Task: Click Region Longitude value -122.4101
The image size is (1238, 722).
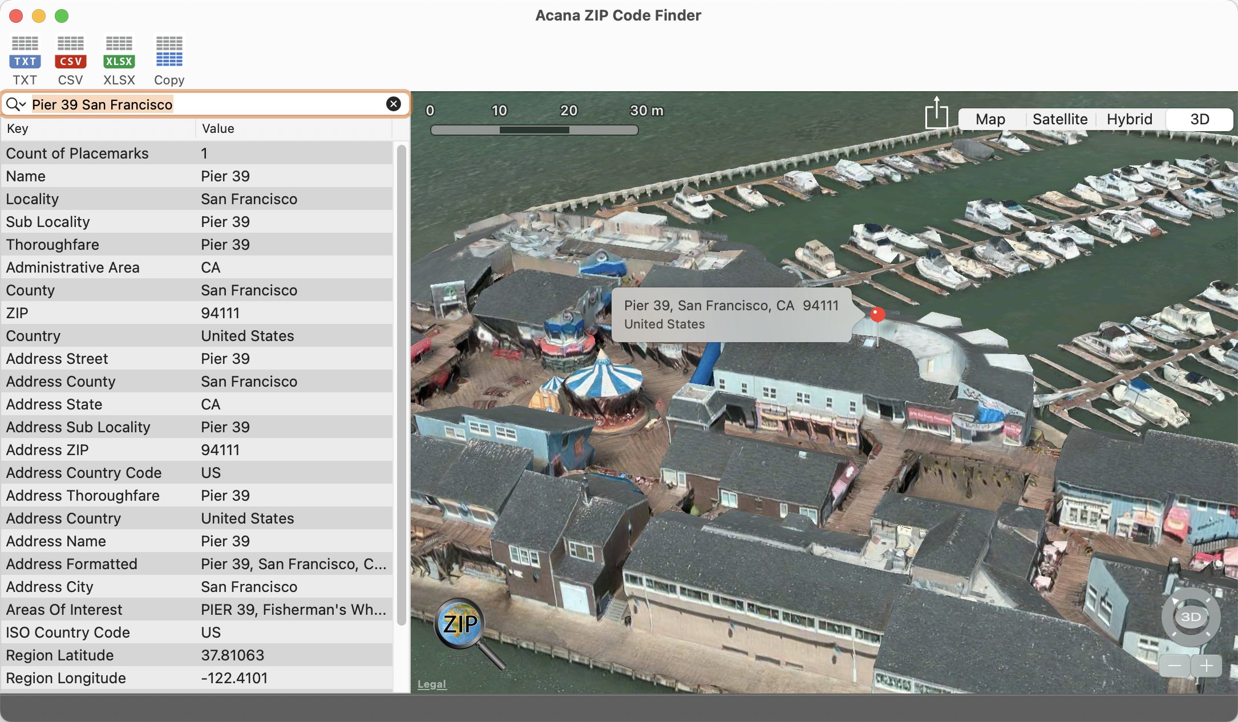Action: [234, 678]
